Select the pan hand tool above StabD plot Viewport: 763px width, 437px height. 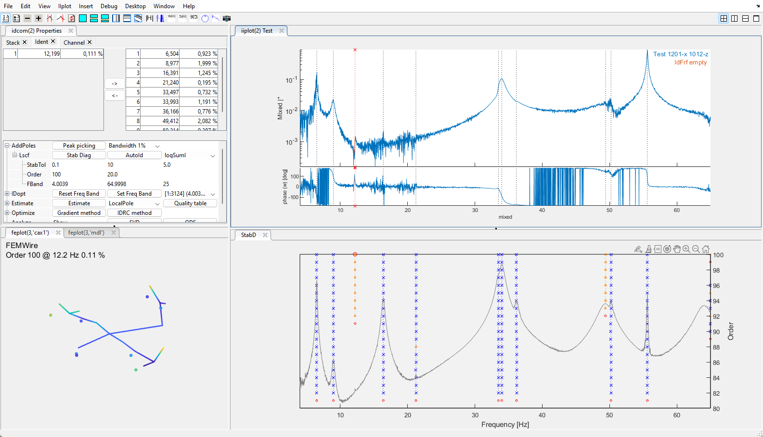click(677, 249)
